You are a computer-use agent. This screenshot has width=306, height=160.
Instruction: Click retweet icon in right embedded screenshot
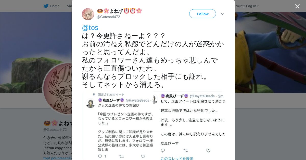coord(185,151)
